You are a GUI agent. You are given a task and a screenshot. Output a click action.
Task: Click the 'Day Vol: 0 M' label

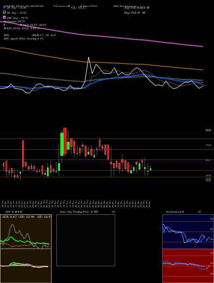click(134, 12)
